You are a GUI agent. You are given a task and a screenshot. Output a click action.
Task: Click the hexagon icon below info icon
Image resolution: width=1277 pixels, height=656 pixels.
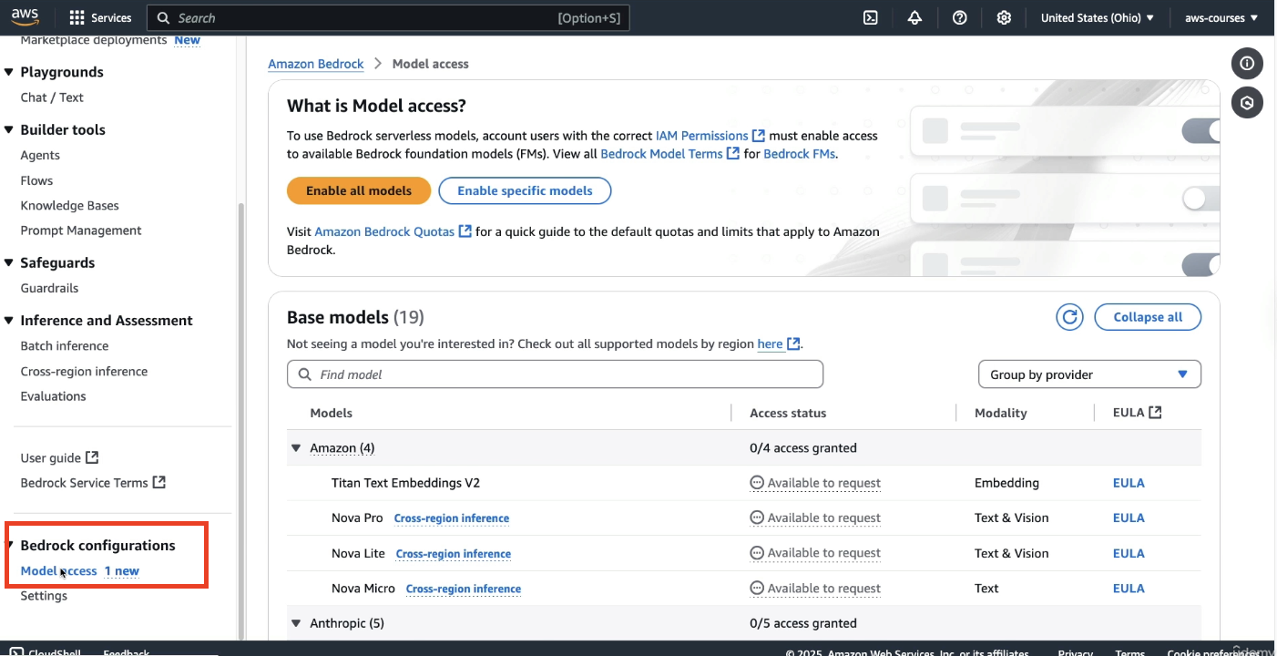(x=1247, y=103)
